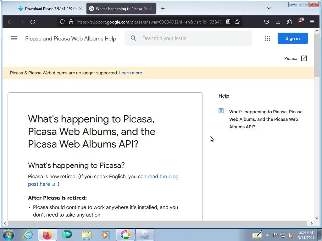Click the vertical scrollbar down arrow
The width and height of the screenshot is (322, 241).
(317, 218)
